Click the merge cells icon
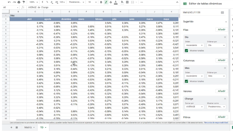The height and width of the screenshot is (131, 233). click(x=132, y=2)
